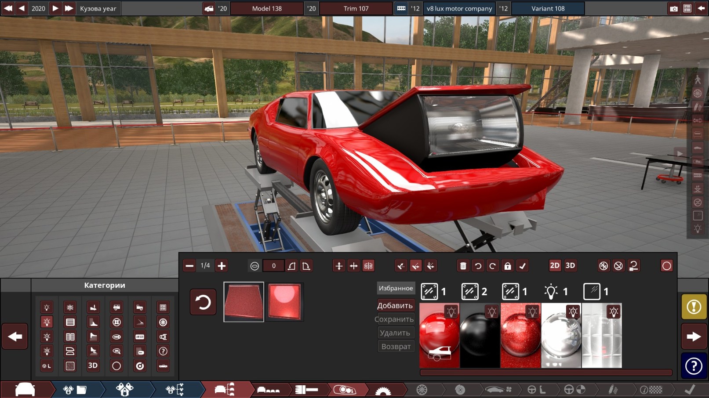Image resolution: width=709 pixels, height=398 pixels.
Task: Open the car body tab at bottom-left
Action: 25,390
